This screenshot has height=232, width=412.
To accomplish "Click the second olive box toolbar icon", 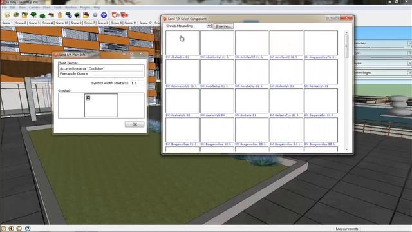I will tap(16, 15).
